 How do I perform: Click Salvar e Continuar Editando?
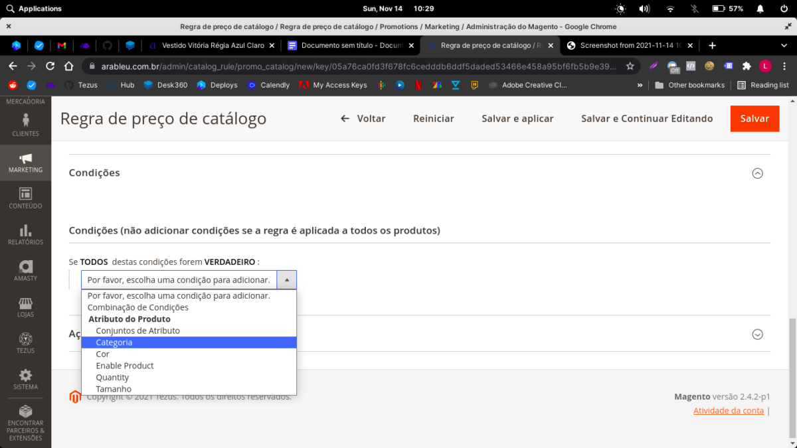(647, 118)
